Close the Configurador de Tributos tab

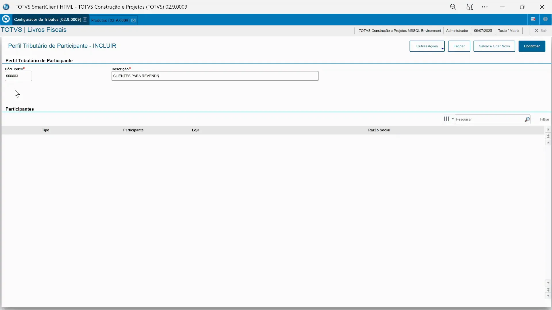85,20
